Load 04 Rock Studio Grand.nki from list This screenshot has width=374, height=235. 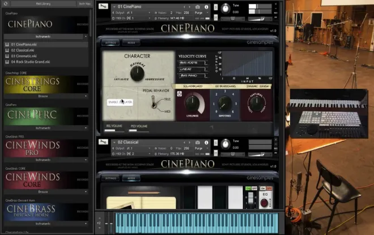46,62
